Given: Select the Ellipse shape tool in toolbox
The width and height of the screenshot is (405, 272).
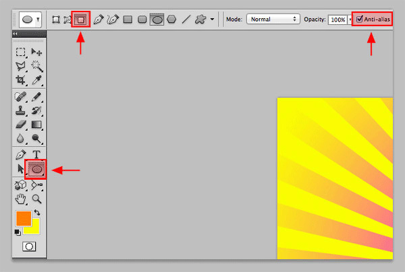Looking at the screenshot, I should (37, 168).
